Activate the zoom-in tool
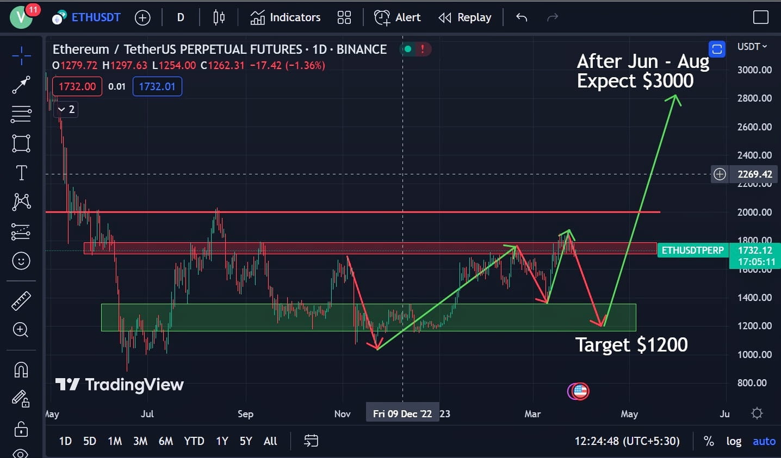Viewport: 781px width, 458px height. point(21,330)
